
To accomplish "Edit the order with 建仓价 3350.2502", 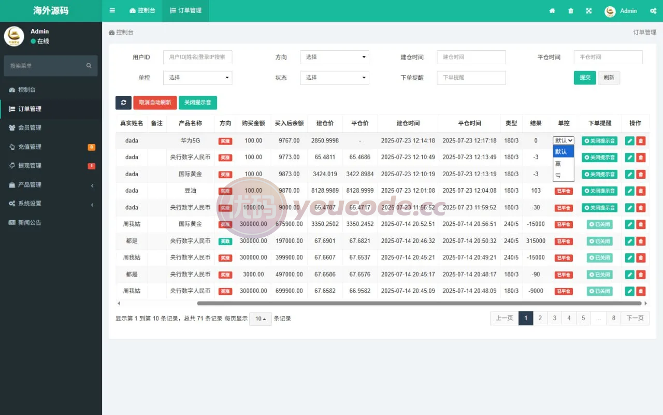I will point(630,224).
